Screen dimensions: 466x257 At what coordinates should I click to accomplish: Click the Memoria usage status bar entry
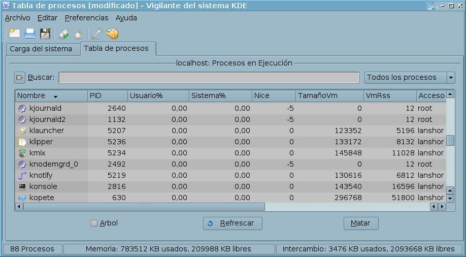[x=169, y=249]
